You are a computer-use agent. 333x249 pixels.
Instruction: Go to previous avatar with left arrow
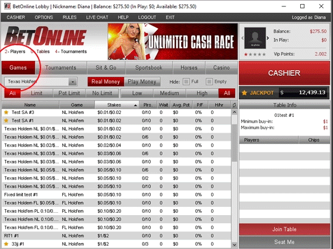[x=242, y=38]
